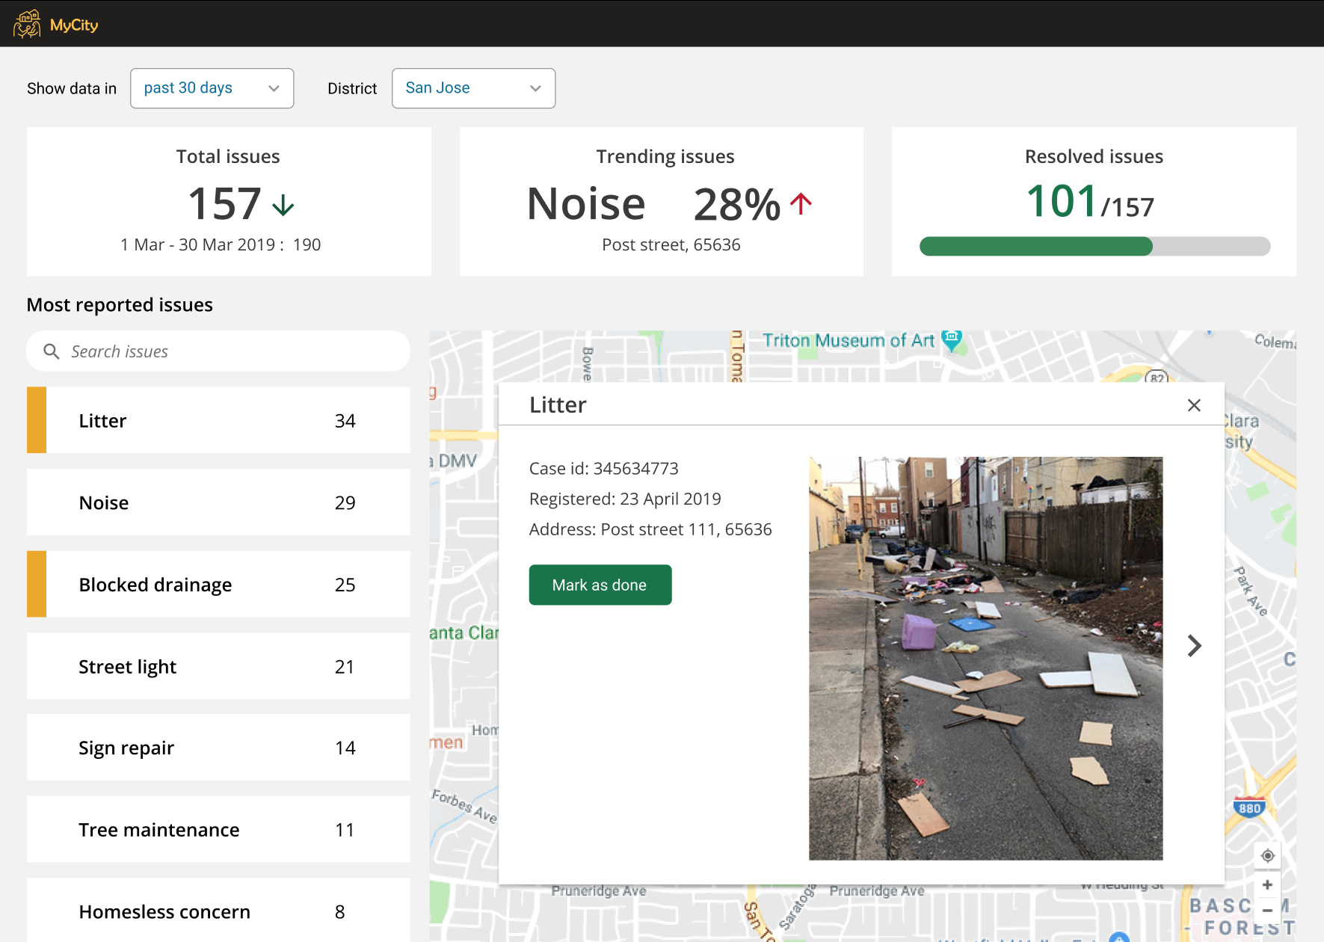
Task: Select the Litter issue row
Action: [x=218, y=420]
